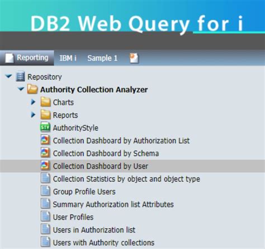Screen dimensions: 265x249
Task: Open Users with Authority collections report
Action: point(103,243)
